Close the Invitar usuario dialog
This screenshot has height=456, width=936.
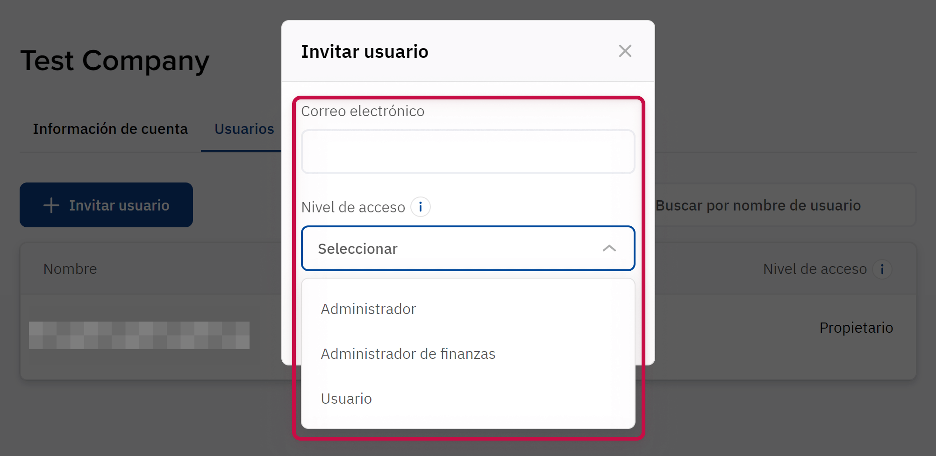coord(625,51)
